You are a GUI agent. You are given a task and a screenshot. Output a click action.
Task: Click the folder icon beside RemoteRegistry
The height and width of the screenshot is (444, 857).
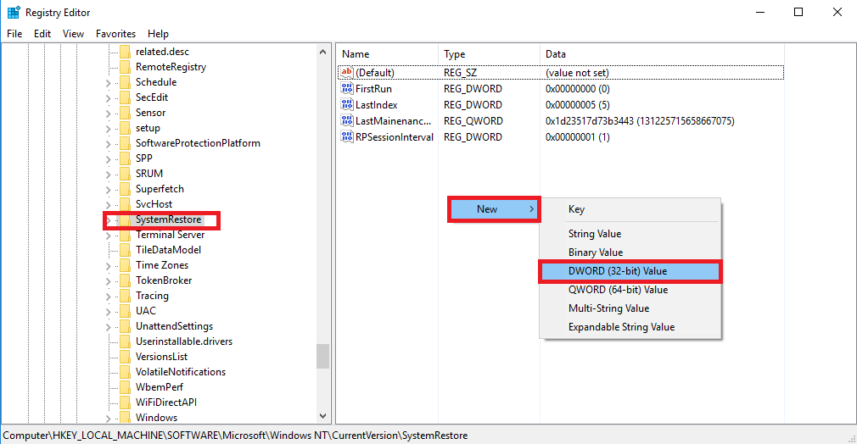tap(126, 67)
